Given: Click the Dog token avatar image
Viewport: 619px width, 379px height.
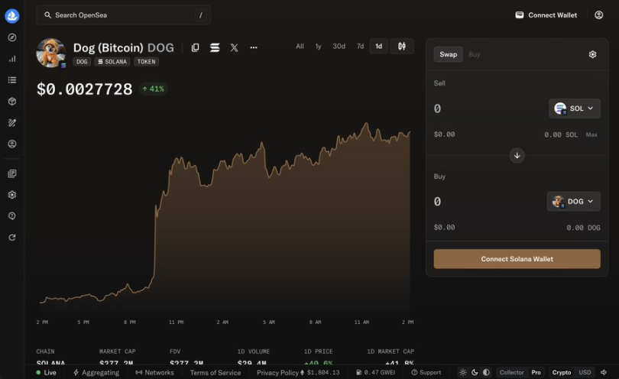Looking at the screenshot, I should click(51, 53).
